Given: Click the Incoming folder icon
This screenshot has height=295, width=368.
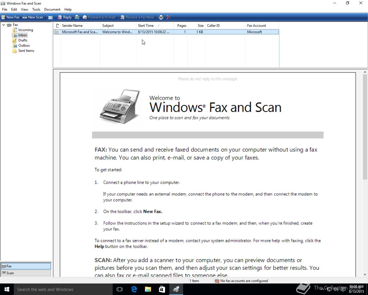Looking at the screenshot, I should click(x=15, y=30).
